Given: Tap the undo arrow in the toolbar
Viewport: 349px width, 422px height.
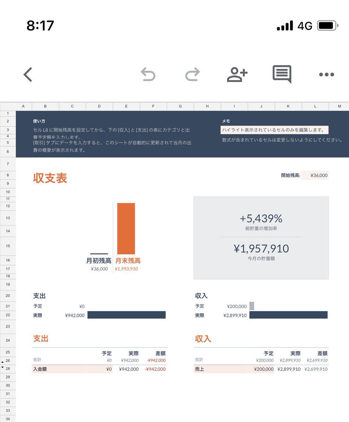Looking at the screenshot, I should (x=148, y=74).
